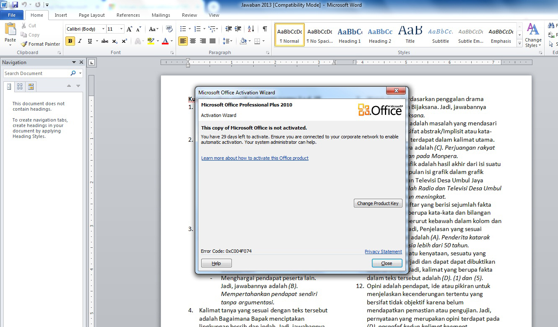Switch to the Mailings tab
The image size is (558, 327).
161,15
